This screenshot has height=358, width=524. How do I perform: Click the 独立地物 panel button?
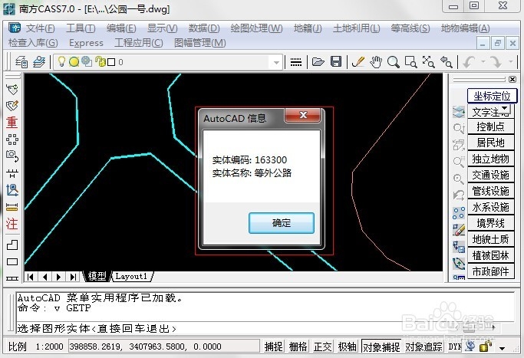point(490,159)
